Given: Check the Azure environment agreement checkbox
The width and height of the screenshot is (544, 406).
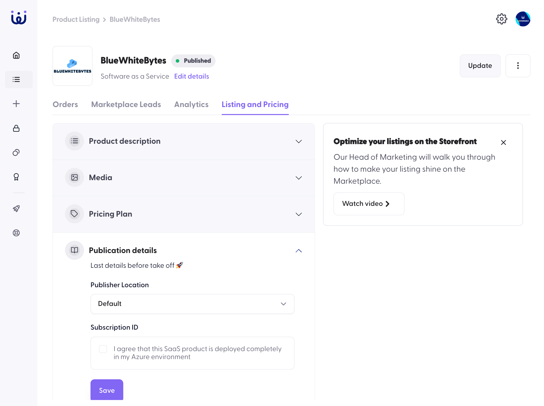Looking at the screenshot, I should pos(103,349).
